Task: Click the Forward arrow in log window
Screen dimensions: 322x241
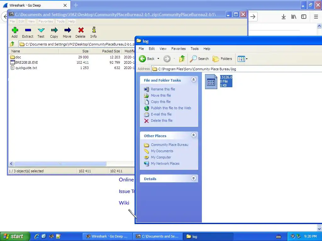Action: [167, 59]
